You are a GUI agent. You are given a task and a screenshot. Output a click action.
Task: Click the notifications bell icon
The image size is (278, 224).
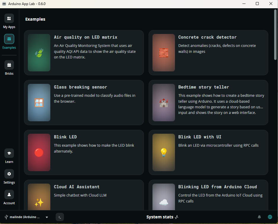(259, 217)
